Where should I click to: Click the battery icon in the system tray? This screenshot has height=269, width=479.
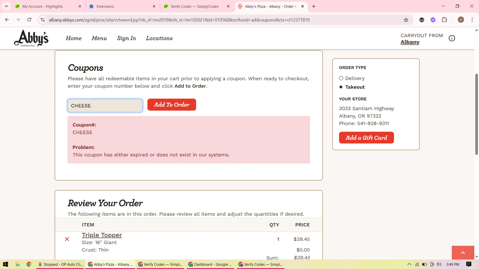click(424, 264)
